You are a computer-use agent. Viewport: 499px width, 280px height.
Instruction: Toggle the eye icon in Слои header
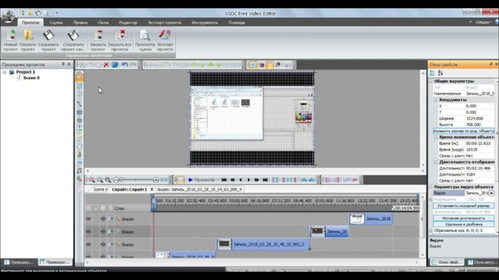(88, 208)
